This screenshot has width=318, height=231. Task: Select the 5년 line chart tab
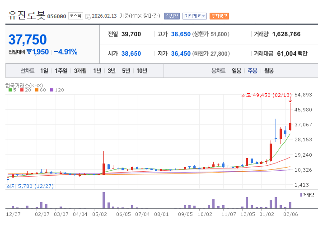[x=126, y=71]
